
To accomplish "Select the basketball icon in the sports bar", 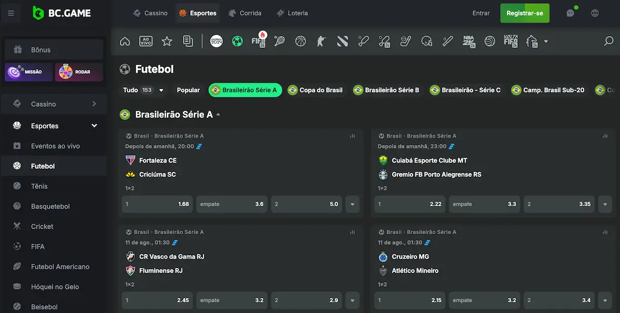I will pyautogui.click(x=300, y=41).
